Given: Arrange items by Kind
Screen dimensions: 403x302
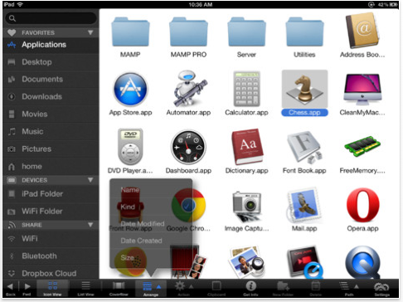Looking at the screenshot, I should point(151,207).
